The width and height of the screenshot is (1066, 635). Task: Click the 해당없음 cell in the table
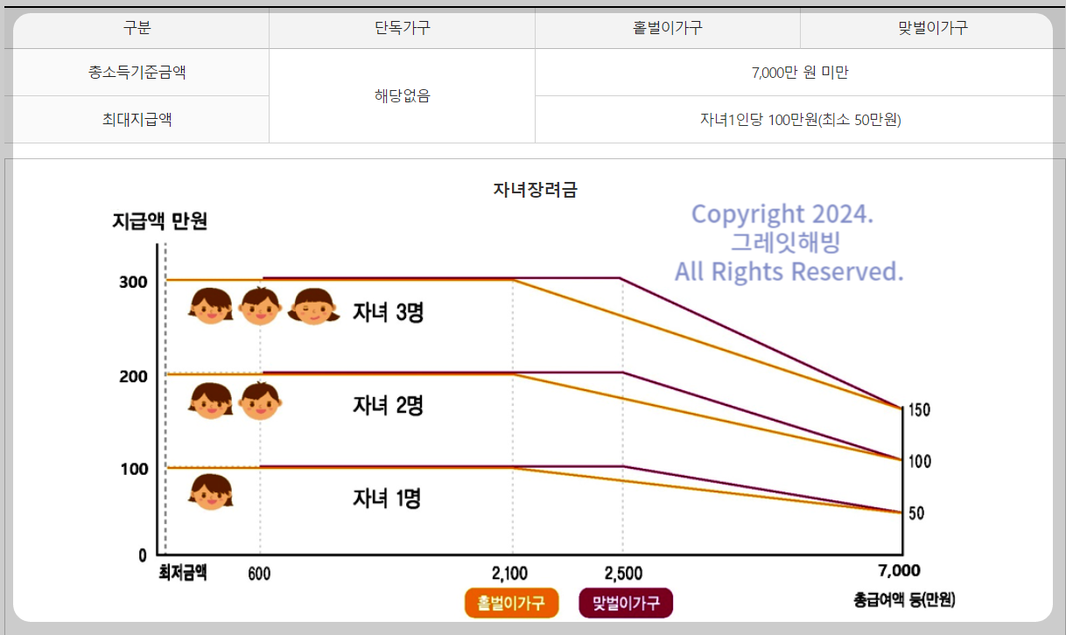pyautogui.click(x=402, y=95)
